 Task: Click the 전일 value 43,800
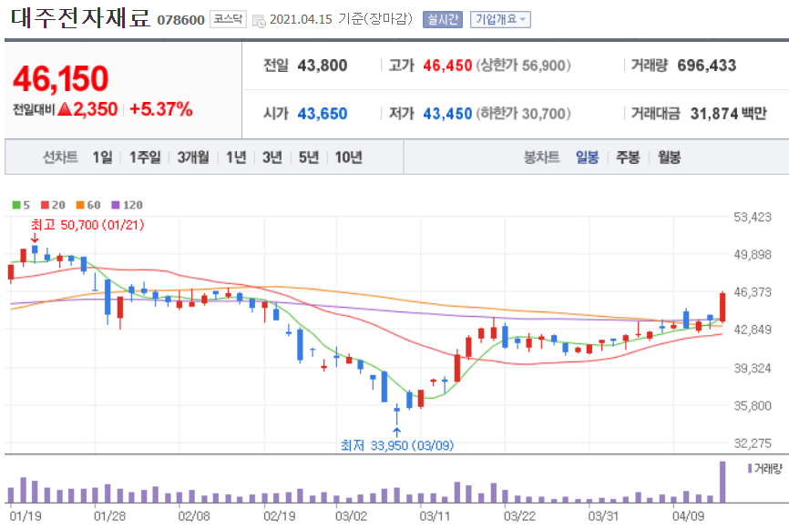[x=322, y=66]
